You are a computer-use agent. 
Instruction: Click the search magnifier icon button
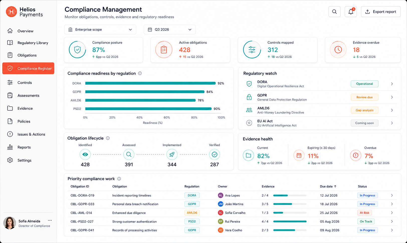(x=334, y=12)
